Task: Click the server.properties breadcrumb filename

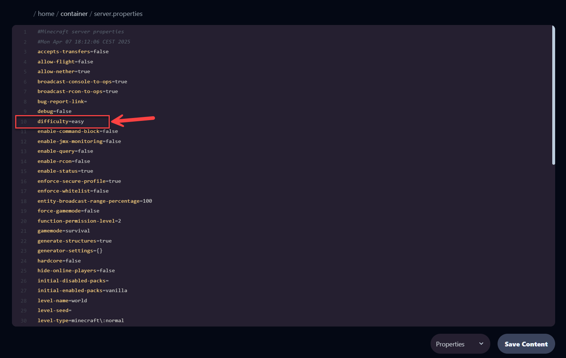Action: click(118, 14)
